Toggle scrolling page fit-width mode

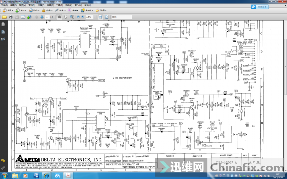(100, 17)
